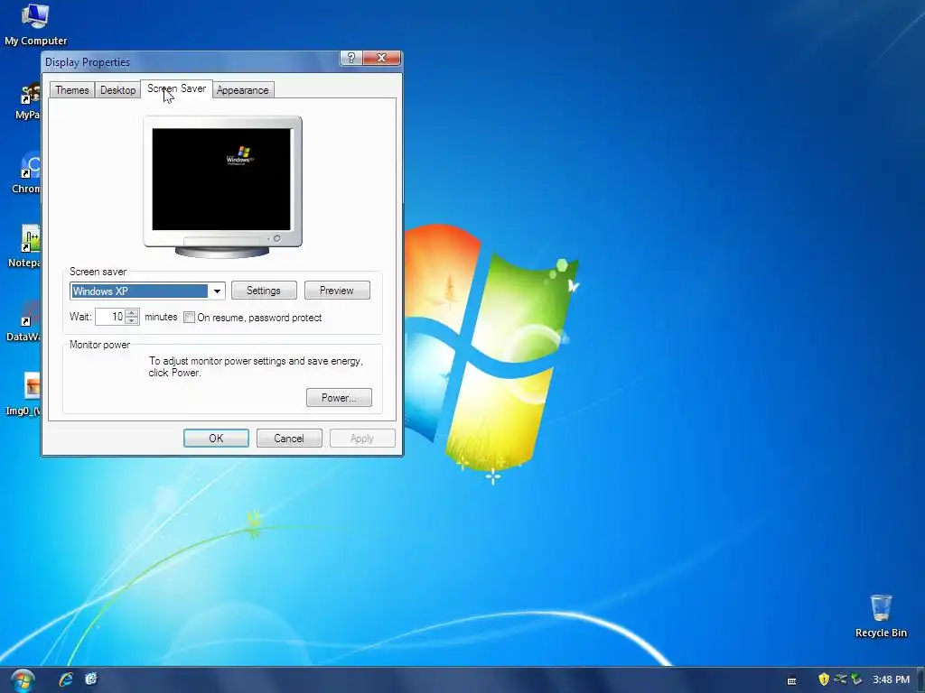The image size is (925, 693).
Task: Click the Show Desktop strip at taskbar end
Action: 920,680
